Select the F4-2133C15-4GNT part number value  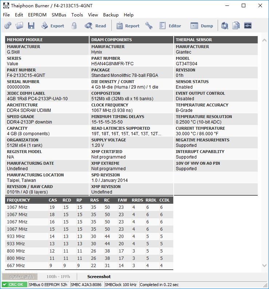[26, 75]
